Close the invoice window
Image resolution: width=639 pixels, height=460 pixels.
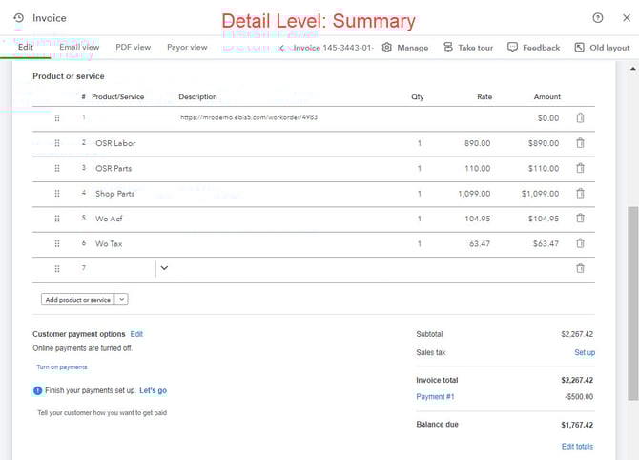pyautogui.click(x=627, y=18)
